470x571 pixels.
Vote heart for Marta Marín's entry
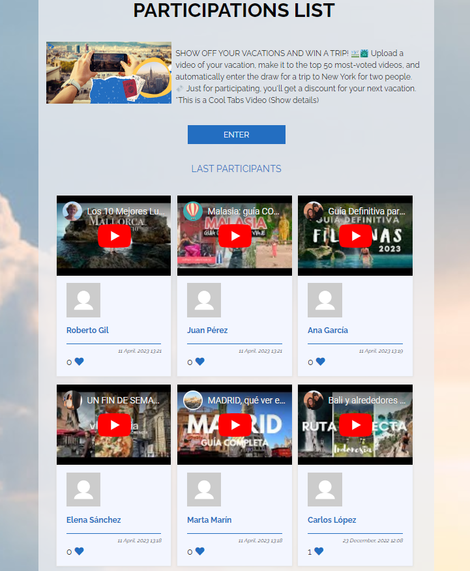pyautogui.click(x=200, y=551)
